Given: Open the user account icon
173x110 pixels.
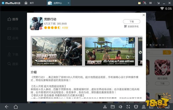Looking at the screenshot, I should [x=145, y=3].
